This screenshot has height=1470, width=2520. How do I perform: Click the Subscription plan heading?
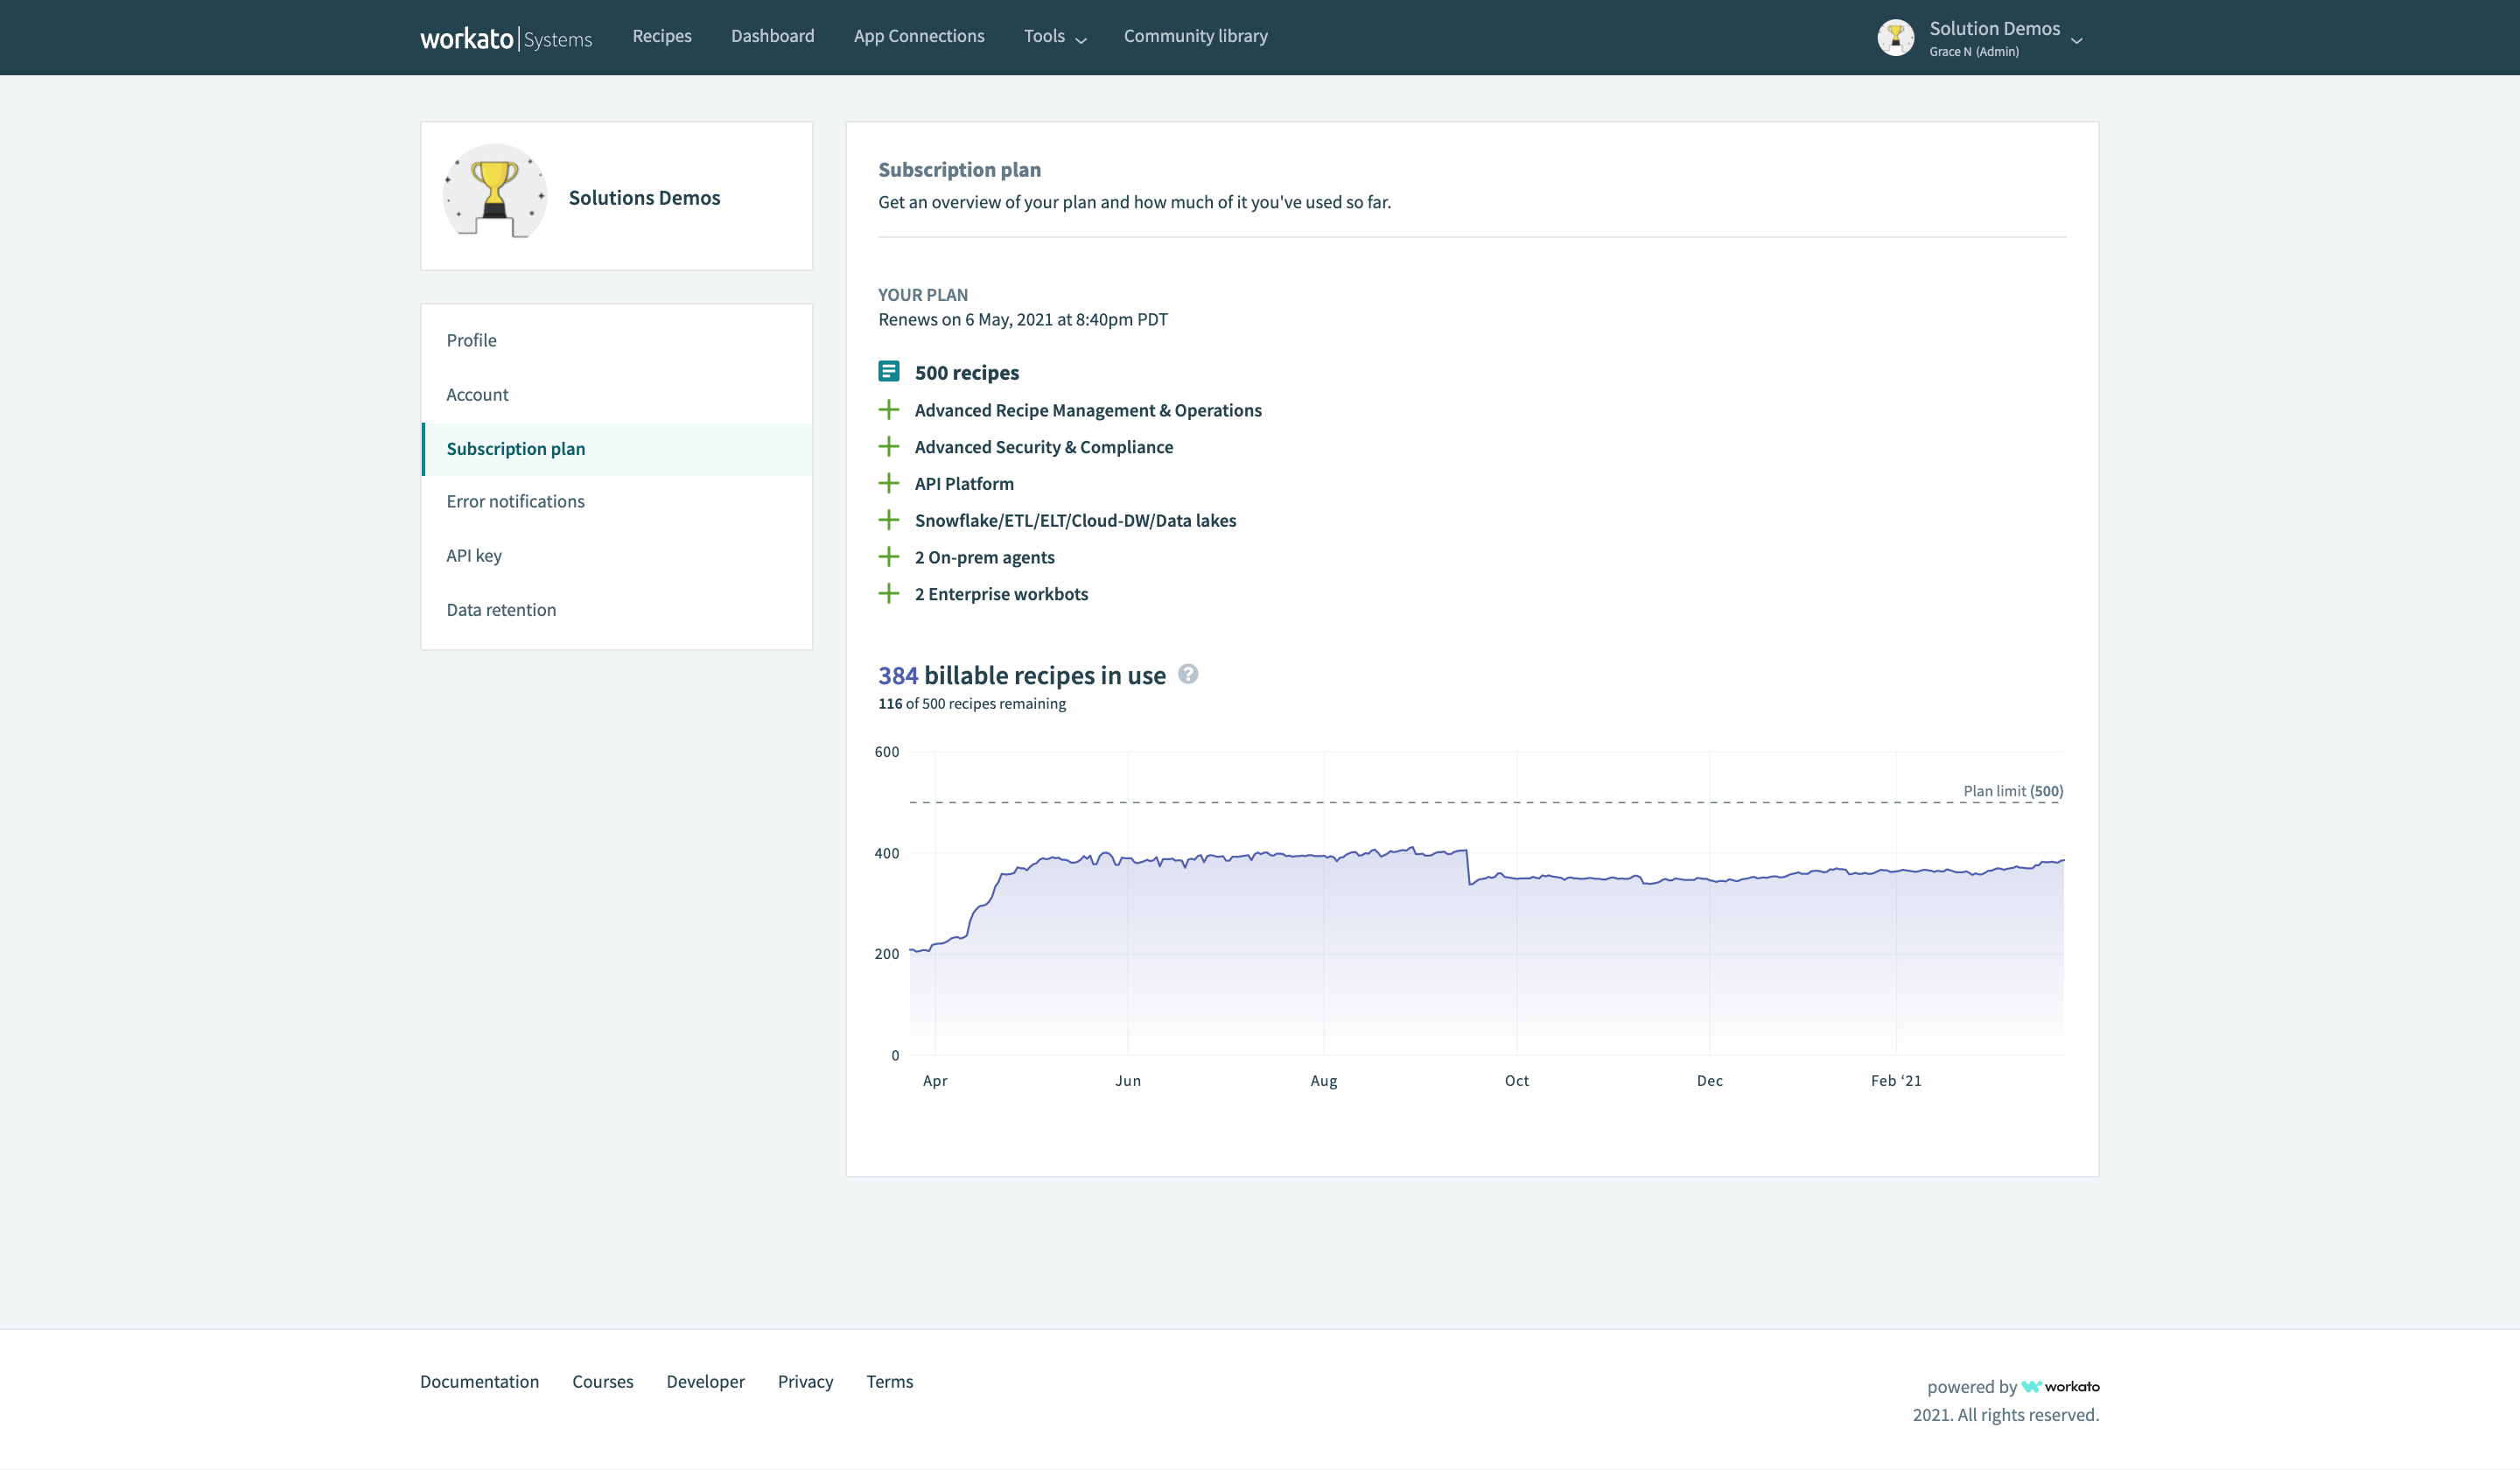pyautogui.click(x=959, y=170)
